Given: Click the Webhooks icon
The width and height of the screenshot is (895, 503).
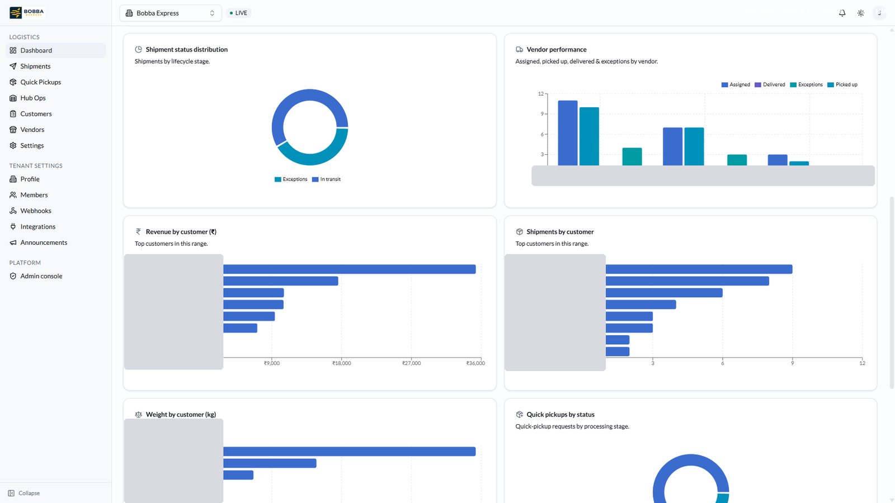Looking at the screenshot, I should pyautogui.click(x=13, y=211).
